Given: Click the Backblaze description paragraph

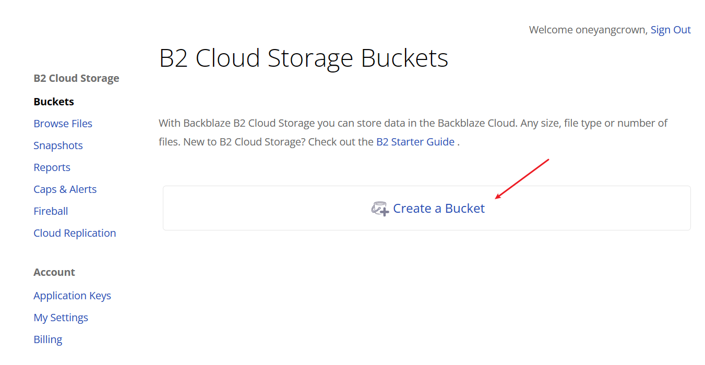Looking at the screenshot, I should (412, 124).
